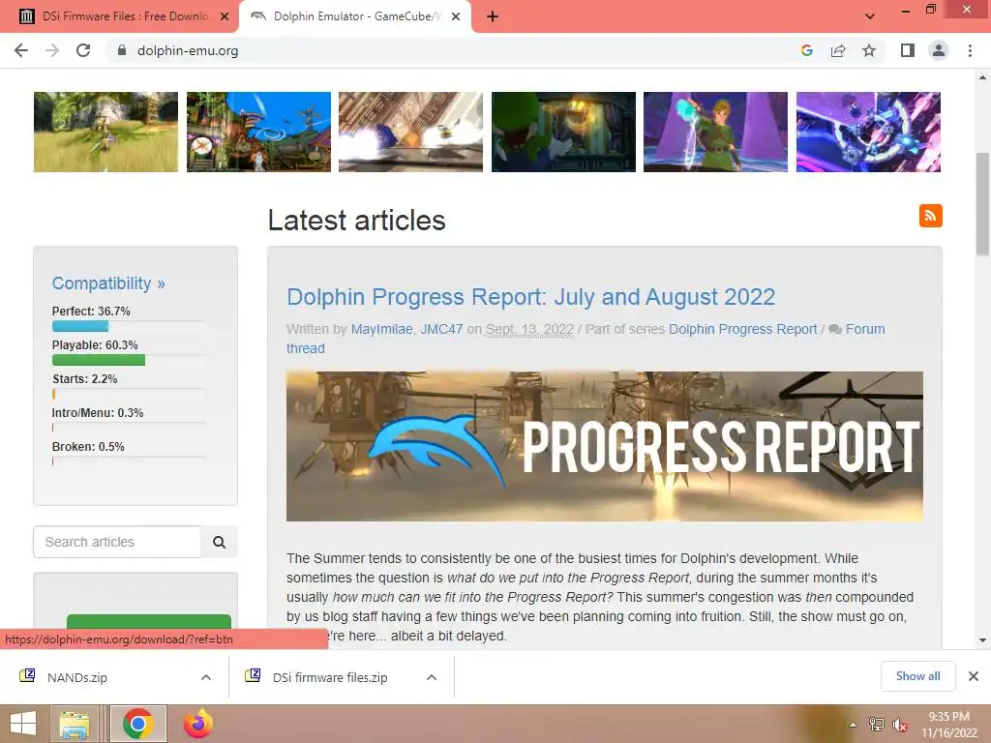Click the scrollbar down arrow
Viewport: 991px width, 743px height.
coord(982,640)
